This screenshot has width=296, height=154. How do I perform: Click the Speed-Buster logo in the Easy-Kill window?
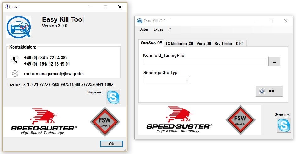179,119
